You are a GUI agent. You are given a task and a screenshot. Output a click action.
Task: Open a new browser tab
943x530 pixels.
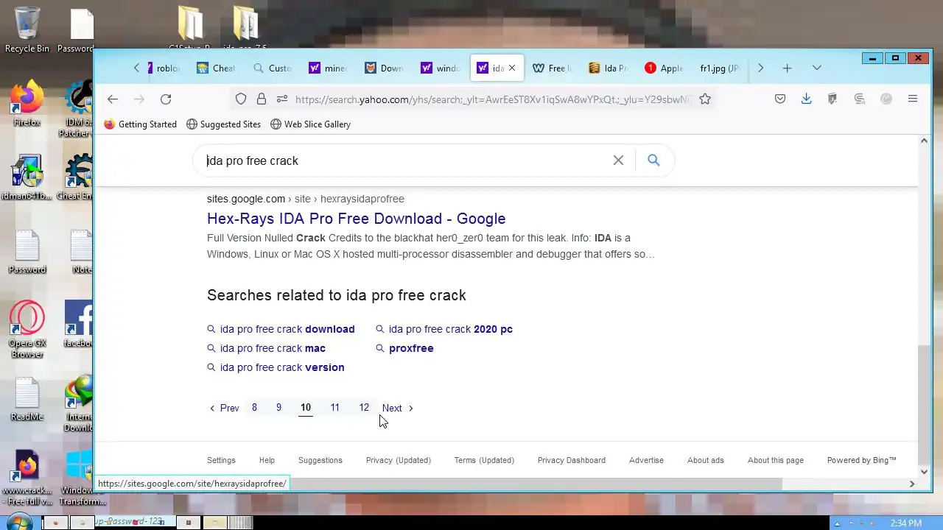(x=787, y=68)
